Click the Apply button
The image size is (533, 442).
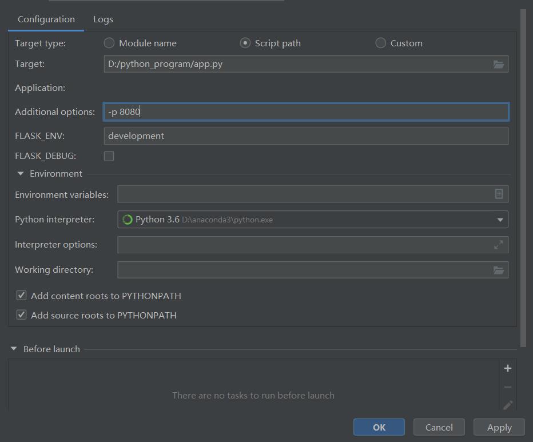point(499,427)
